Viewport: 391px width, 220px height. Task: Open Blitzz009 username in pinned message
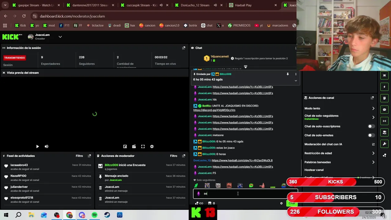[225, 74]
